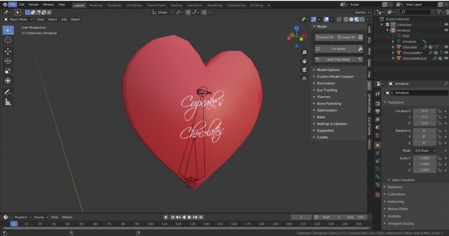Open the XYZ Euler rotation mode dropdown
The height and width of the screenshot is (236, 449).
[425, 151]
